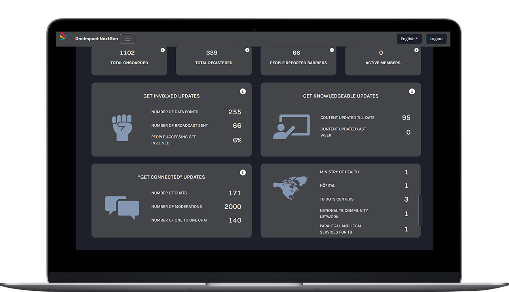Open the hamburger navigation menu
Screen dimensions: 509x292
click(x=127, y=39)
